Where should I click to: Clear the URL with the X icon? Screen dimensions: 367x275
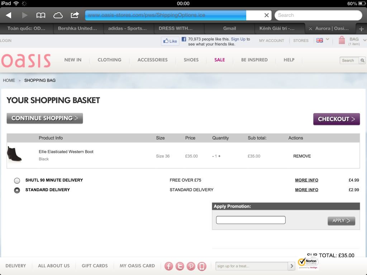coord(266,15)
